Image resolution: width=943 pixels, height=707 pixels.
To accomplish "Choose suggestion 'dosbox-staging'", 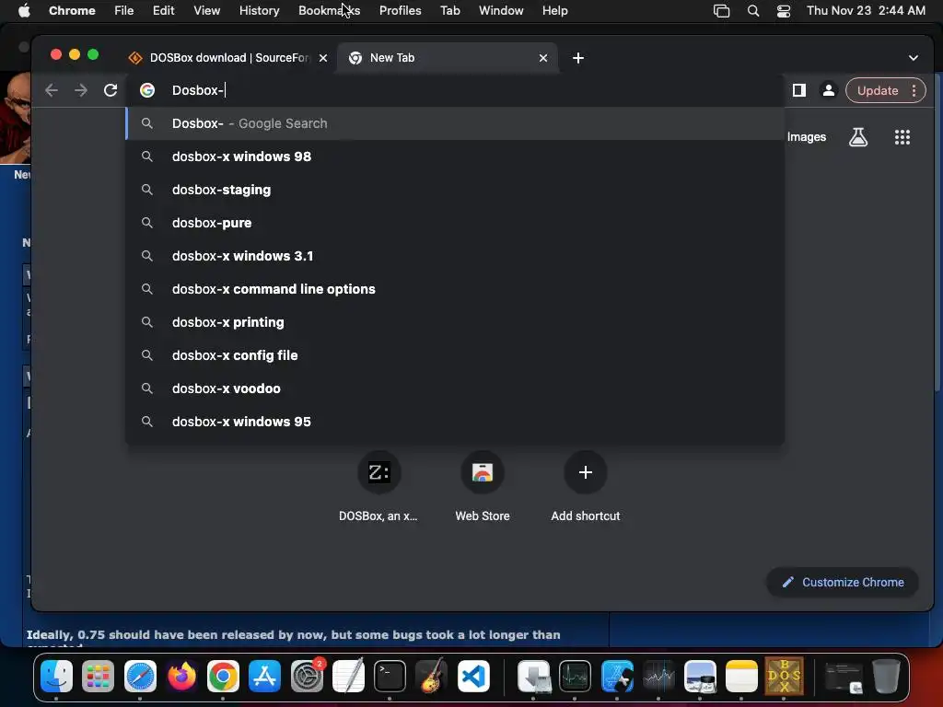I will tap(455, 190).
